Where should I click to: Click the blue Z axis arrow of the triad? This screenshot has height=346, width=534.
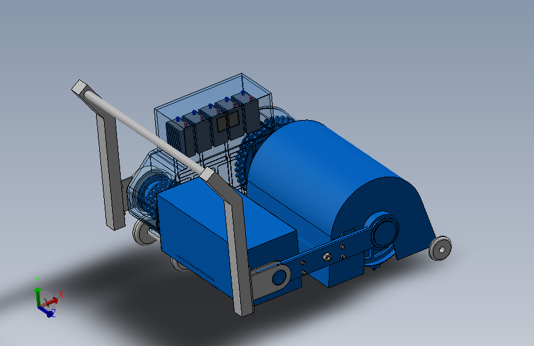tap(47, 312)
